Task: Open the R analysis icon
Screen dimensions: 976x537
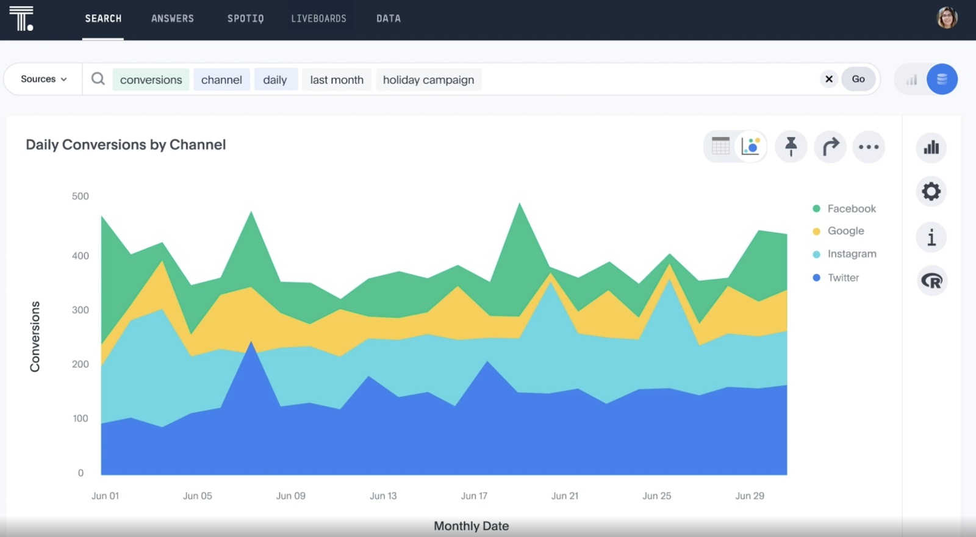Action: 931,281
